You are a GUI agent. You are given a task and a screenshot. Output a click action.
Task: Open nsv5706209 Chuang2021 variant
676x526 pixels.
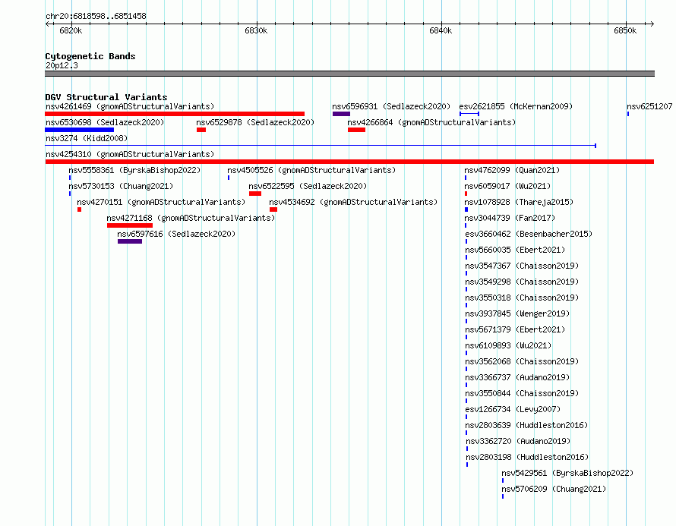pyautogui.click(x=554, y=489)
